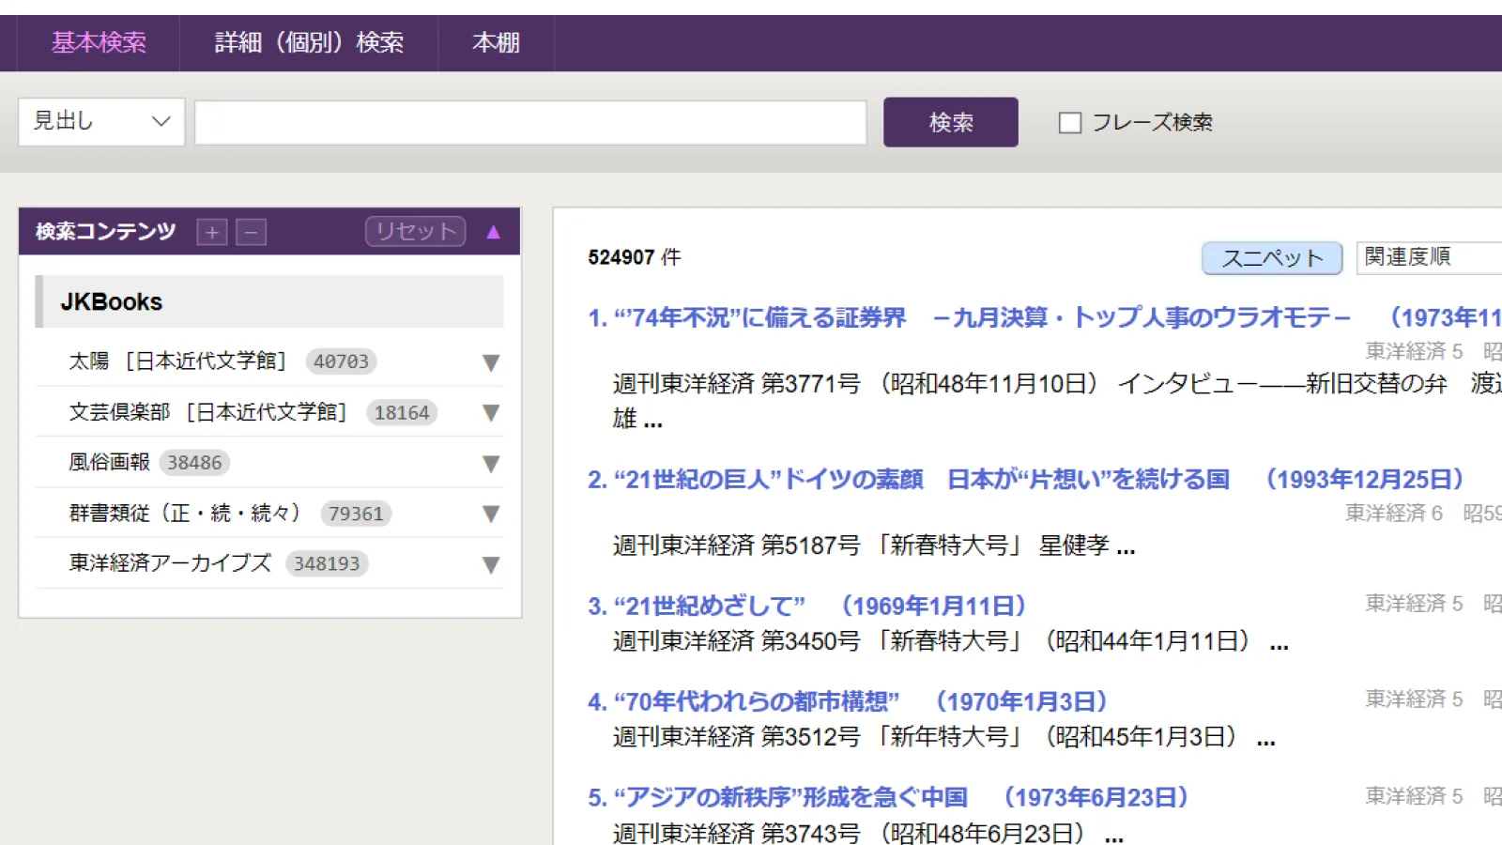Open the 詳細（個別）検索 tab
The height and width of the screenshot is (845, 1502).
[309, 42]
